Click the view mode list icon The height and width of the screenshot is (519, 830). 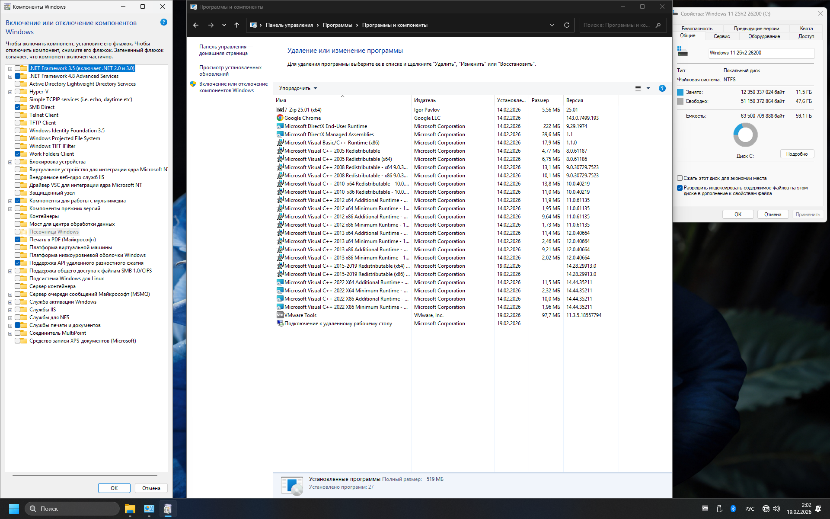tap(638, 88)
